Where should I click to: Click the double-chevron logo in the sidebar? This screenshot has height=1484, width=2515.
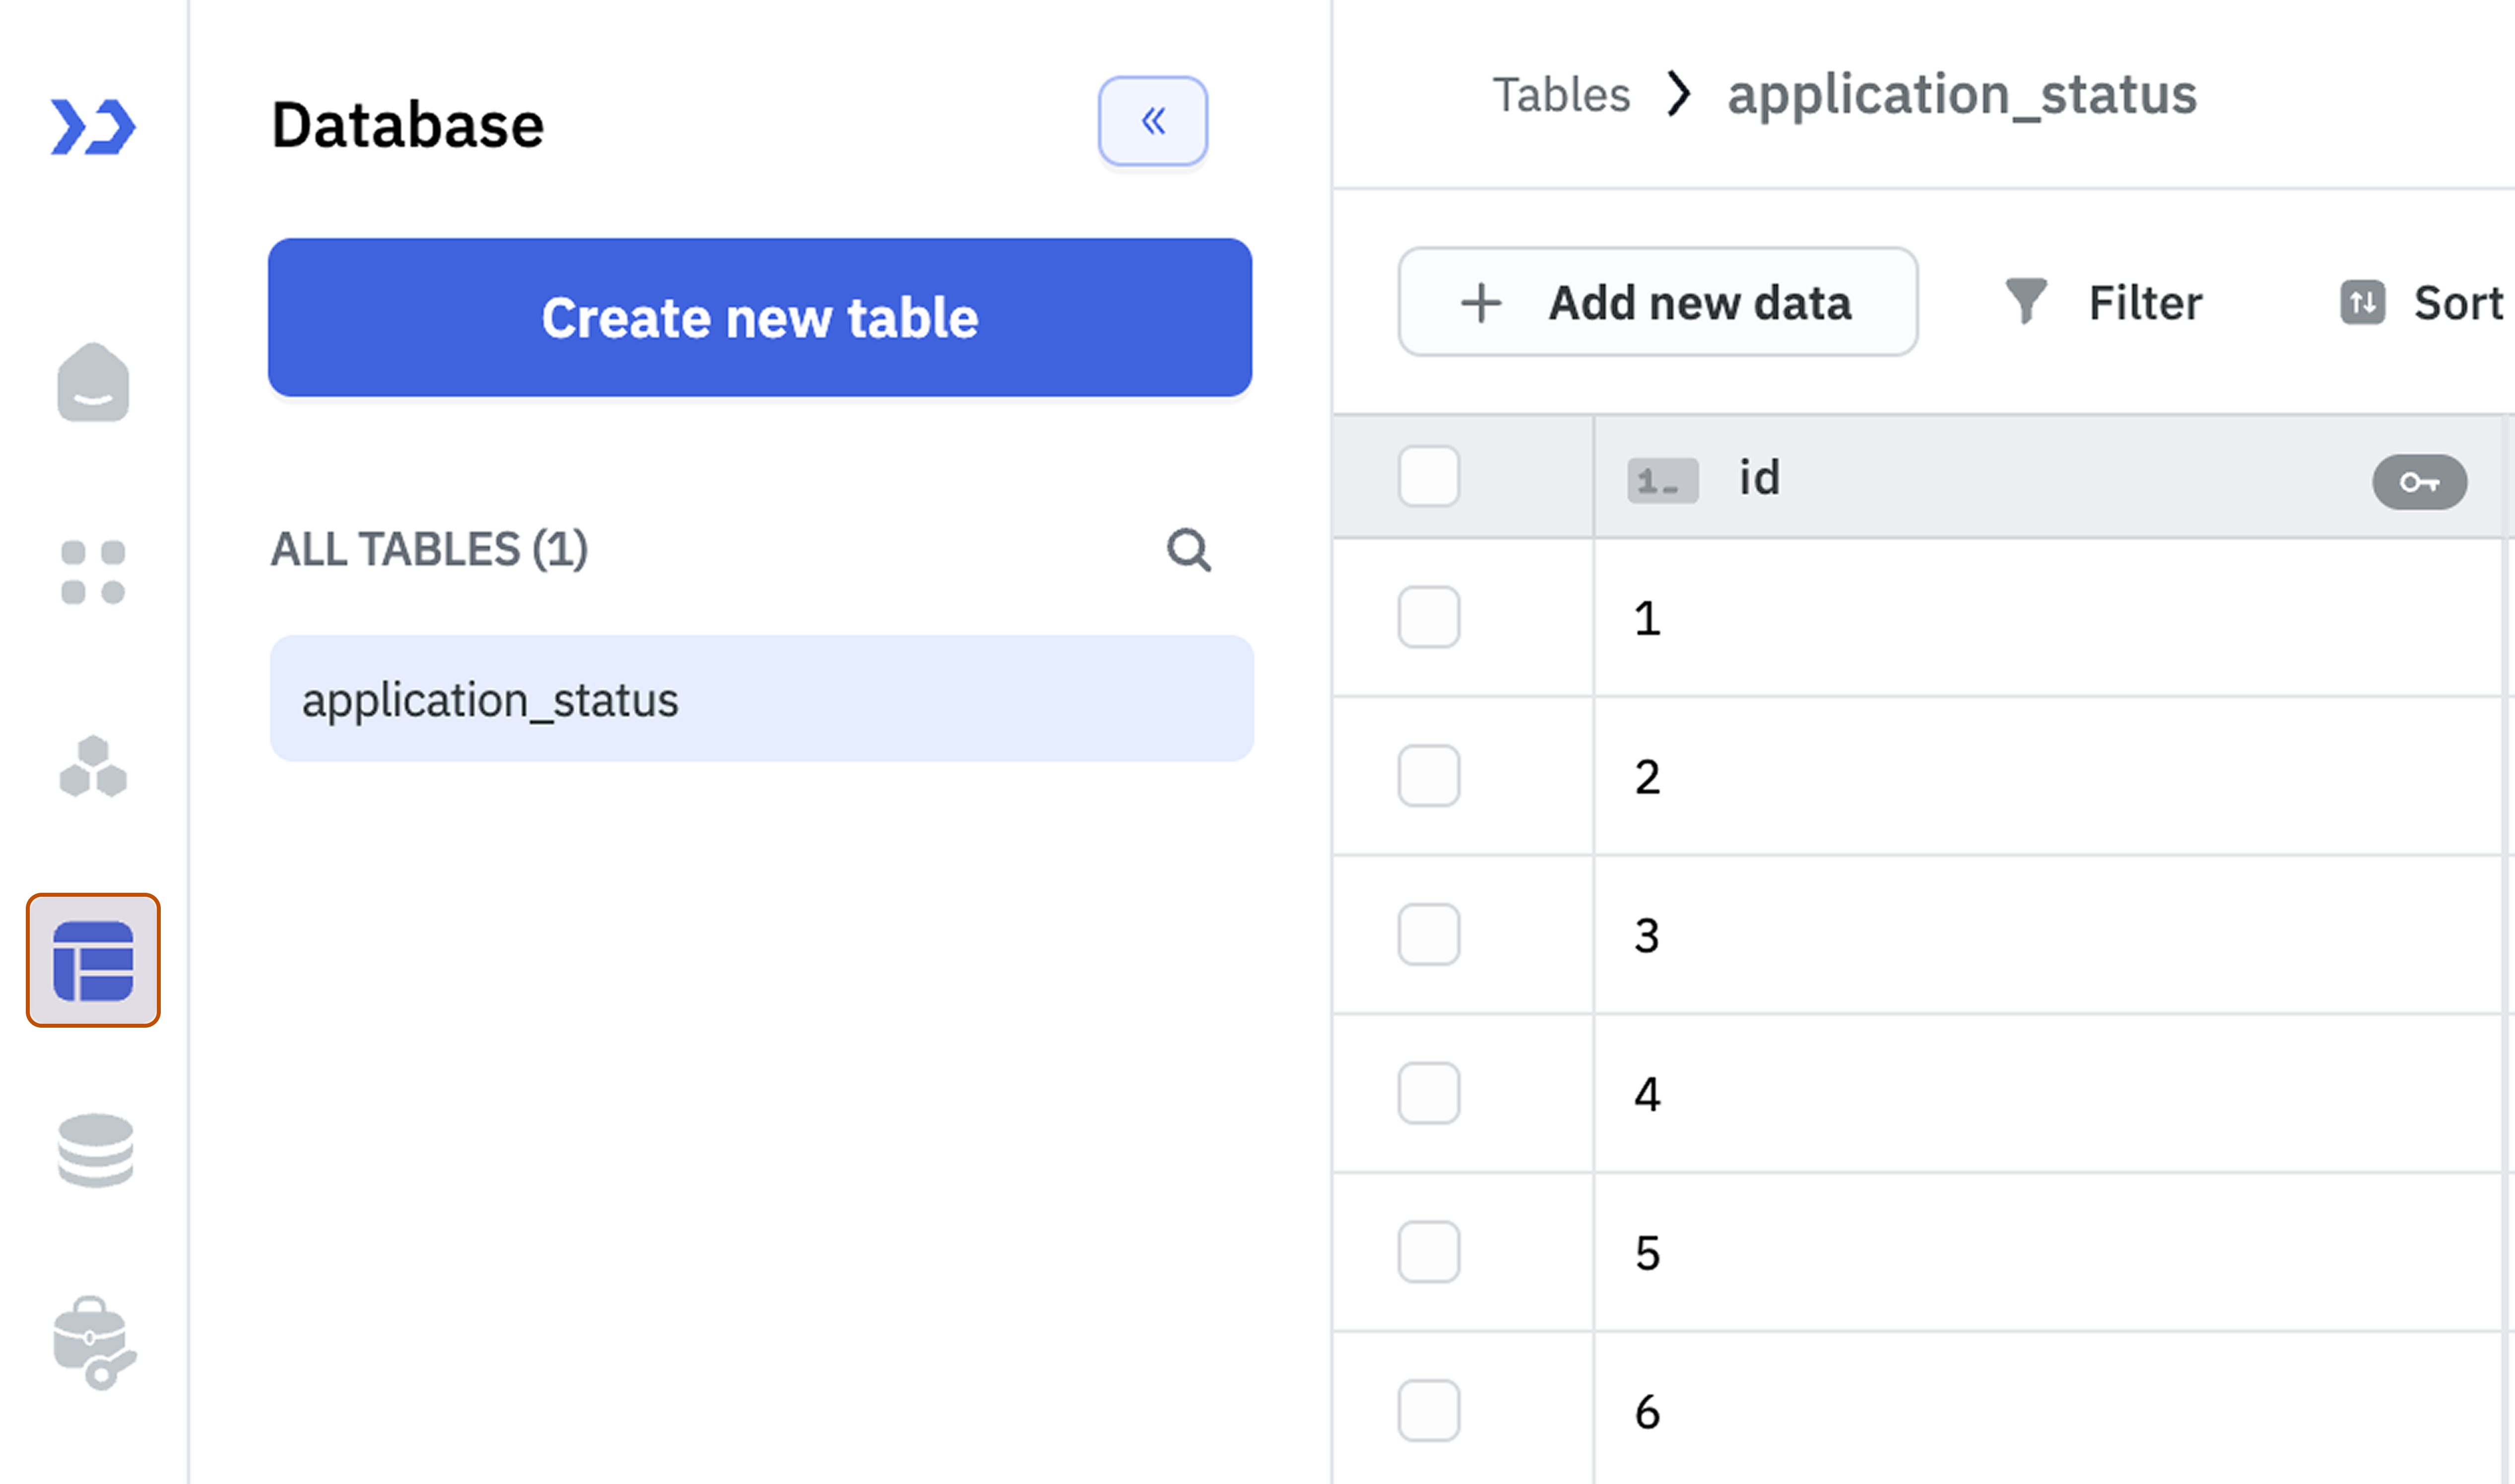(93, 127)
